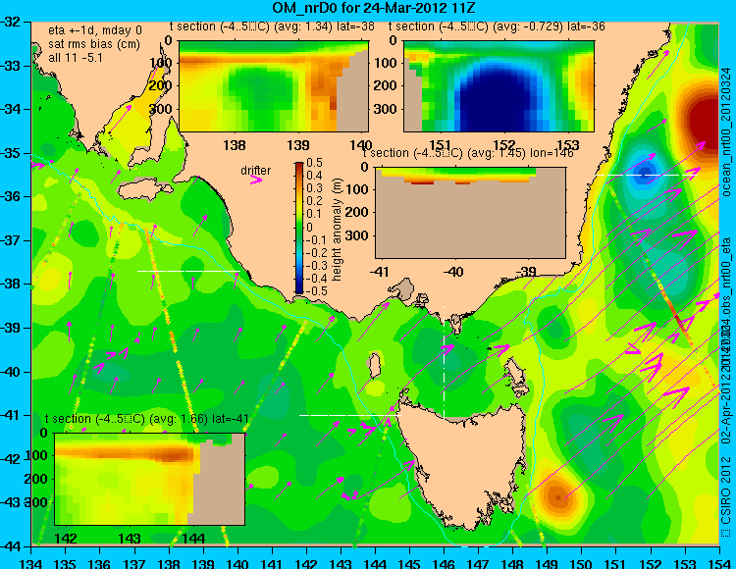Screen dimensions: 736x569
Task: Select the temperature section inset for lat=-41
Action: pyautogui.click(x=150, y=479)
